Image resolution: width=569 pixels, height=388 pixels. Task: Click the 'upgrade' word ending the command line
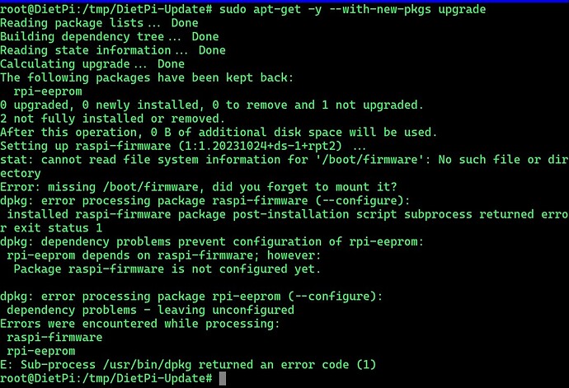tap(460, 9)
